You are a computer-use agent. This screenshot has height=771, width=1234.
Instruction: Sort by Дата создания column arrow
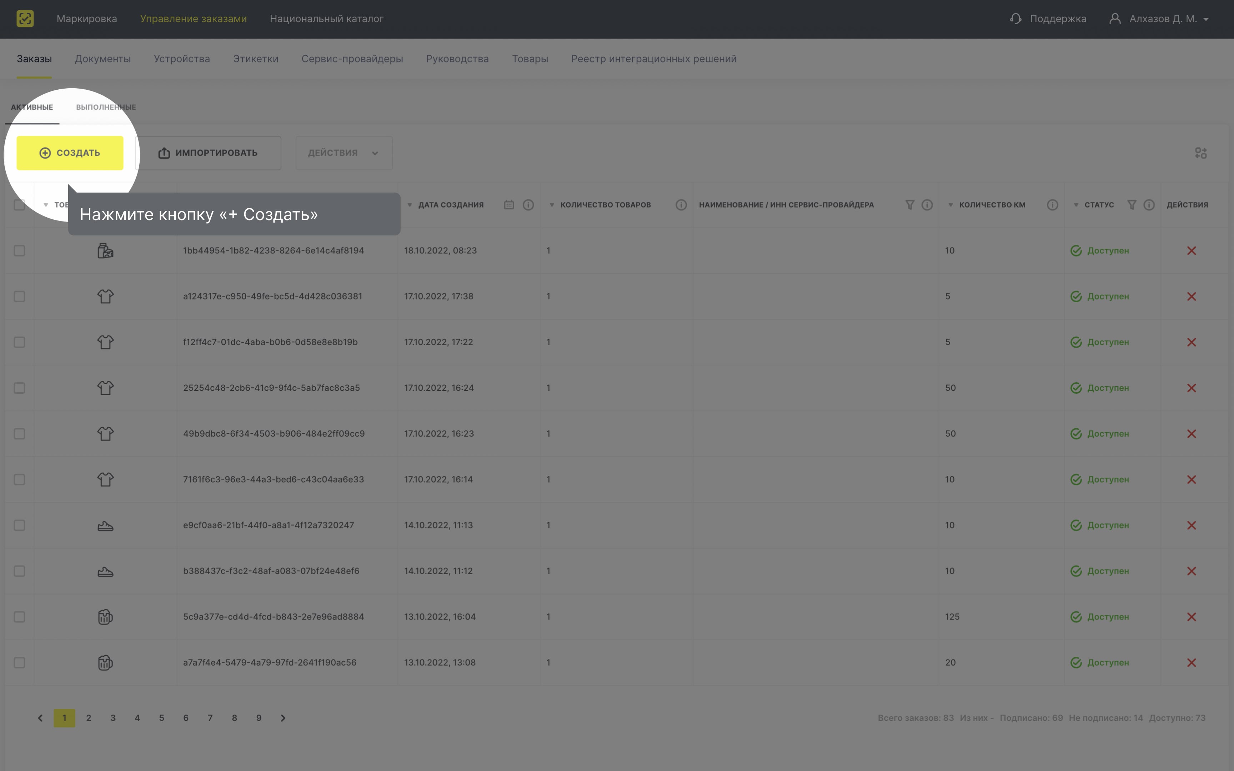410,205
